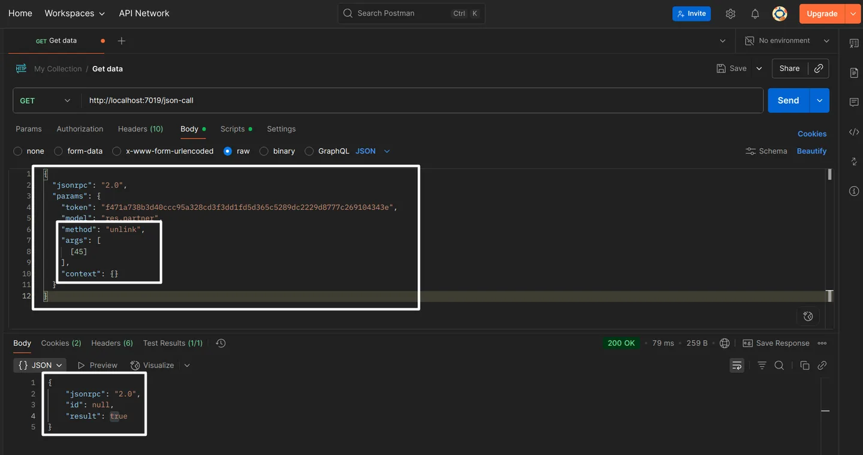Copy the response link icon
The image size is (863, 455).
coord(822,365)
